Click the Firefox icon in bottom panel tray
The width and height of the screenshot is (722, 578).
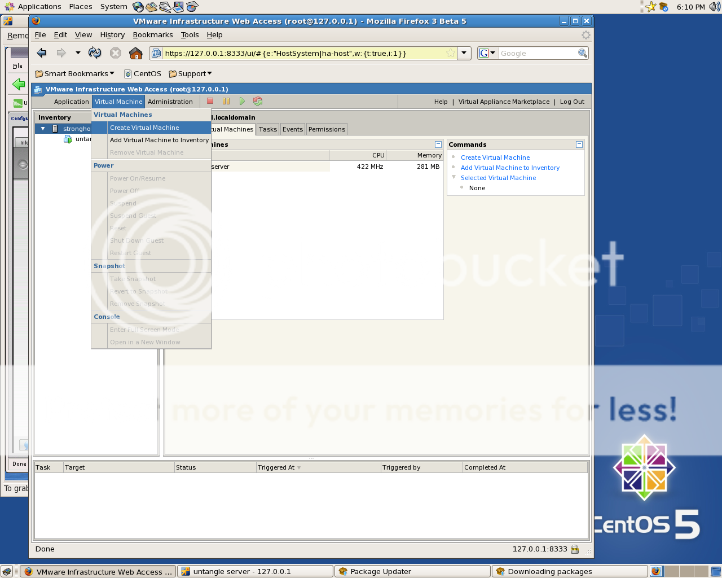[656, 571]
